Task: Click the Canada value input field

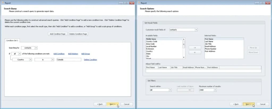Action: click(x=69, y=60)
